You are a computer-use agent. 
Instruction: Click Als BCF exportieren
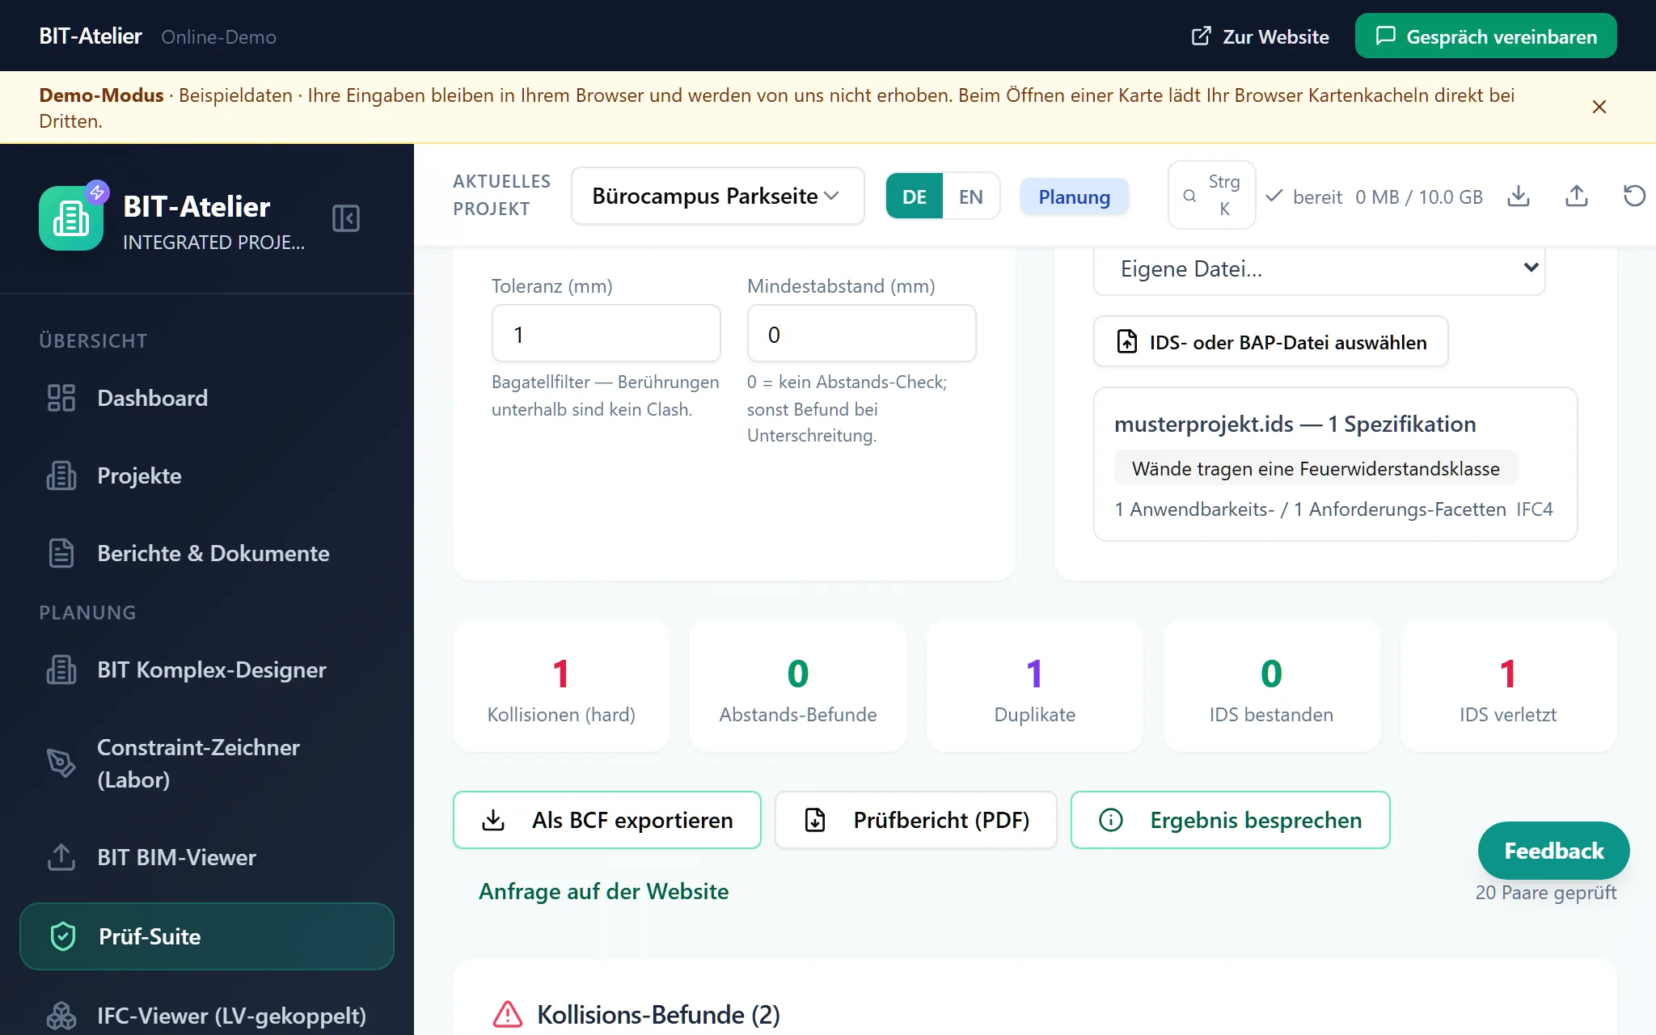(607, 820)
